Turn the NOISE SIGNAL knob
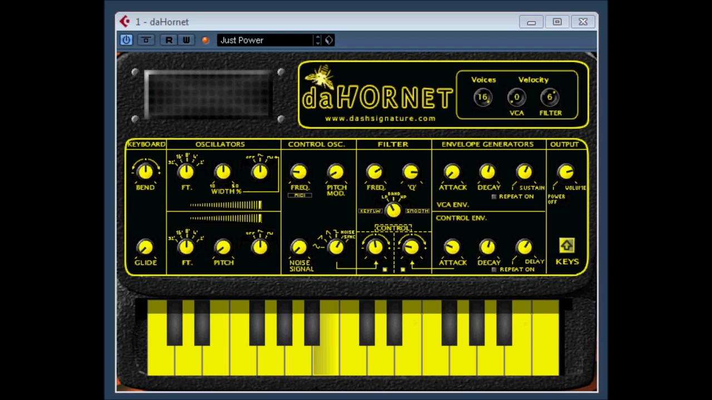Image resolution: width=712 pixels, height=400 pixels. click(x=299, y=247)
